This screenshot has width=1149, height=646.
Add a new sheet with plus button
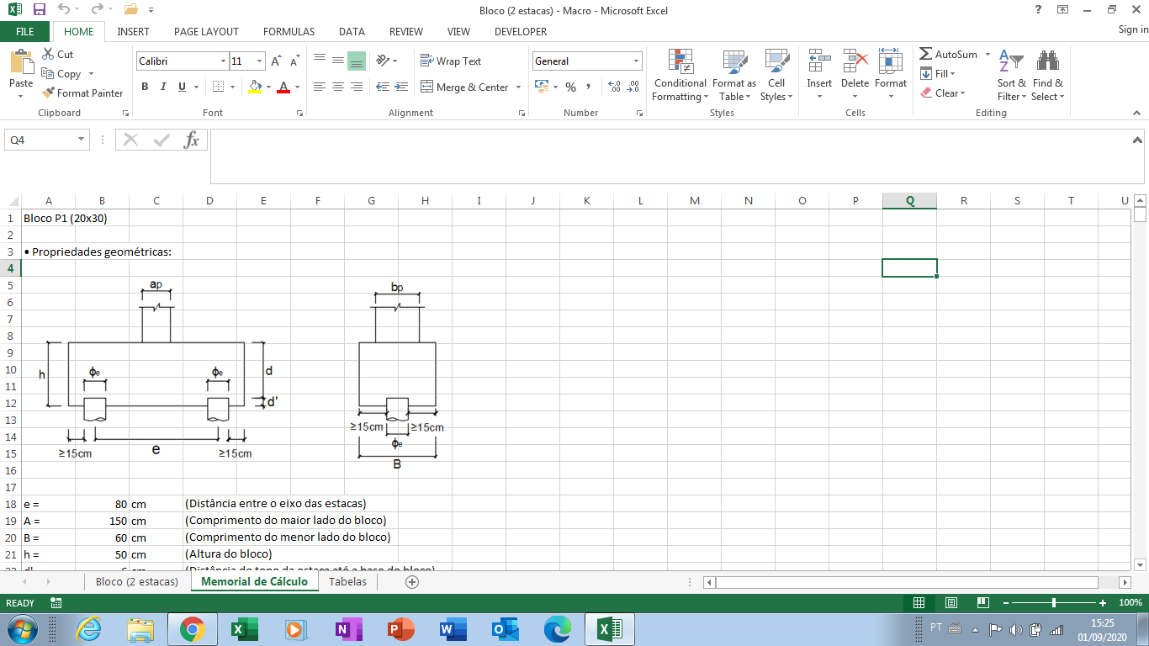tap(412, 582)
